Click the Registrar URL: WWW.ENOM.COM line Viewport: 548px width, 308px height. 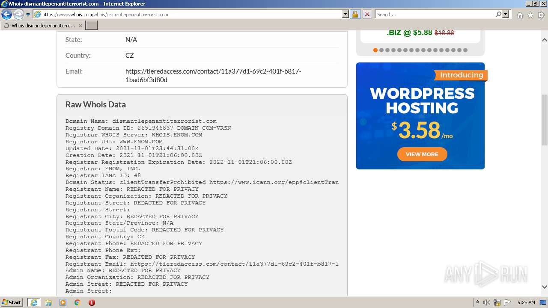point(114,142)
